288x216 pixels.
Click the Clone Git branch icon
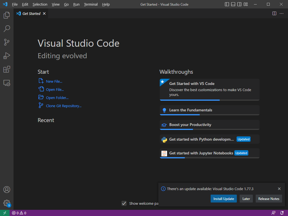point(41,105)
